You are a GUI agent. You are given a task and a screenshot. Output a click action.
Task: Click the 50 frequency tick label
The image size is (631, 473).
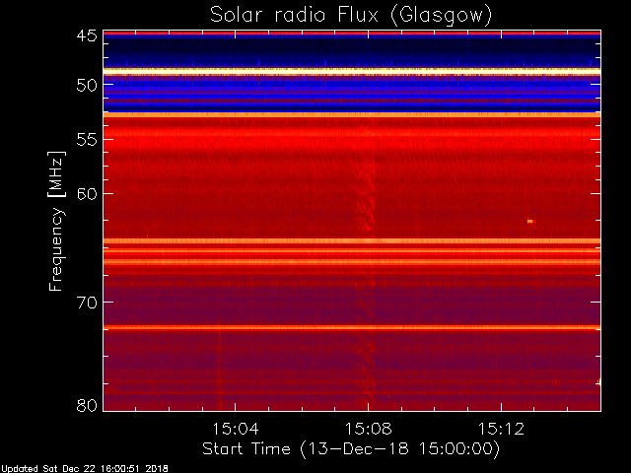point(87,86)
